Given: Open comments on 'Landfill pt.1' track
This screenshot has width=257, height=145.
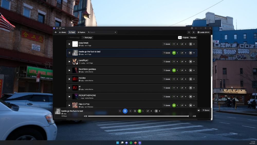Looking at the screenshot, I should coord(190,62).
